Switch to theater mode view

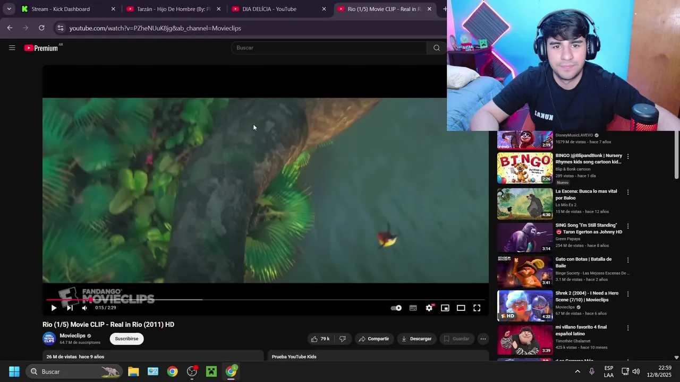[461, 308]
